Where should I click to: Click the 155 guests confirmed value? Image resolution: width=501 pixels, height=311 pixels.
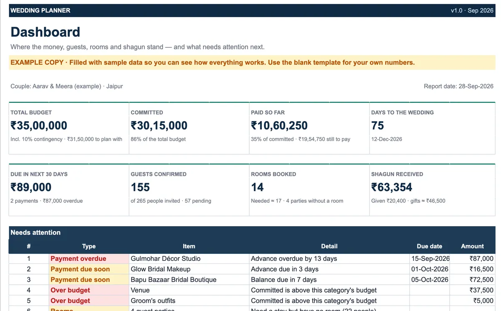point(140,187)
